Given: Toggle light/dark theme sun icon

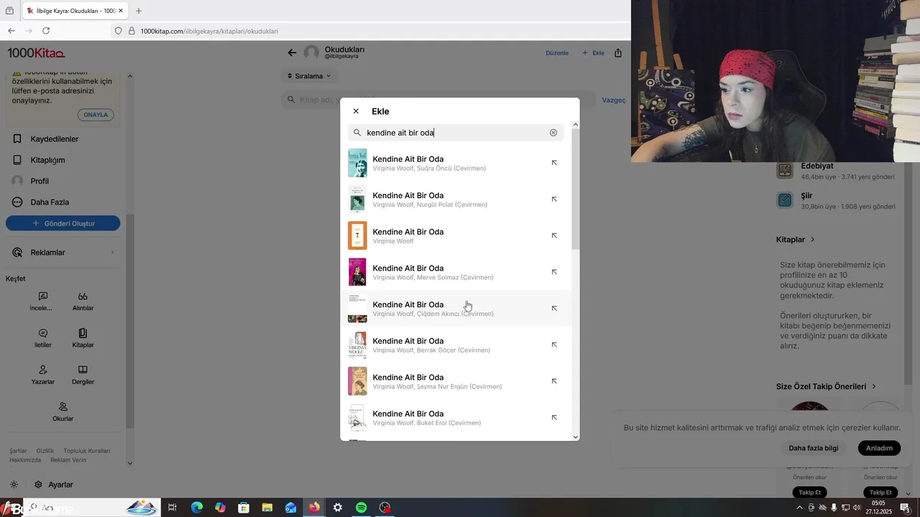Looking at the screenshot, I should point(14,485).
